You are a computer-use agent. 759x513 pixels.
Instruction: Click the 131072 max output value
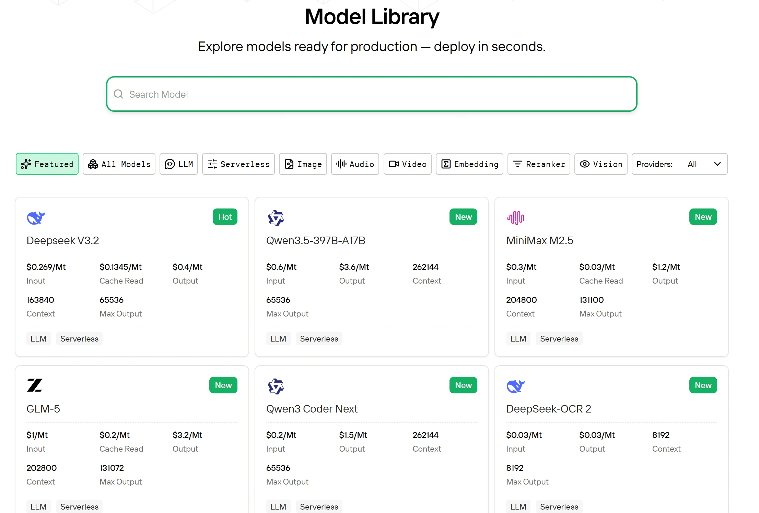112,468
